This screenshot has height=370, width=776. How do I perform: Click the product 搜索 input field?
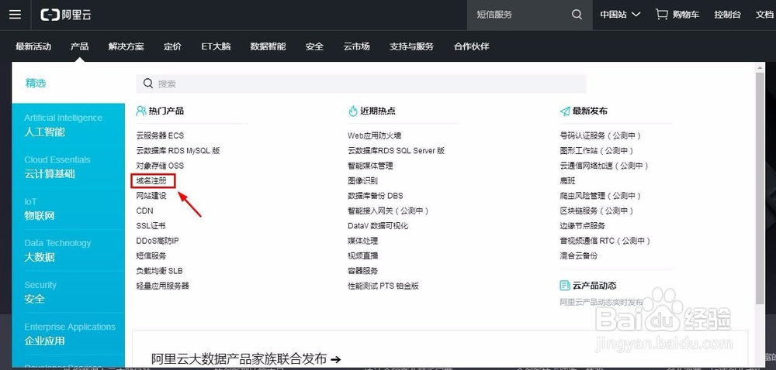pos(362,84)
